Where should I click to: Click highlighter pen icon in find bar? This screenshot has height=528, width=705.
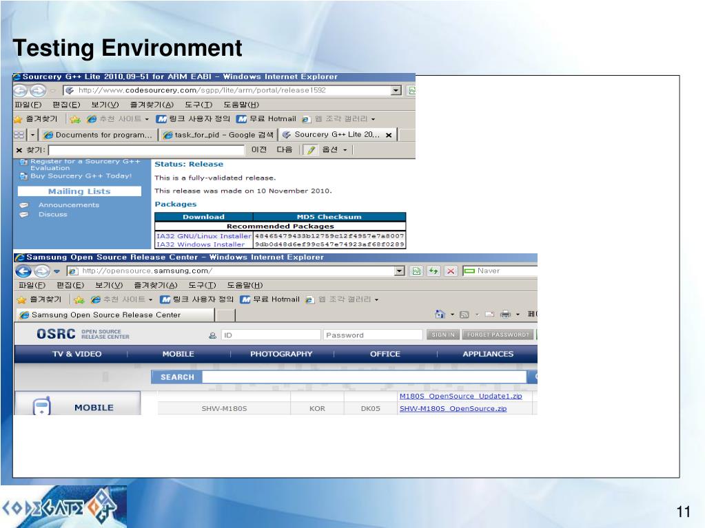(311, 150)
